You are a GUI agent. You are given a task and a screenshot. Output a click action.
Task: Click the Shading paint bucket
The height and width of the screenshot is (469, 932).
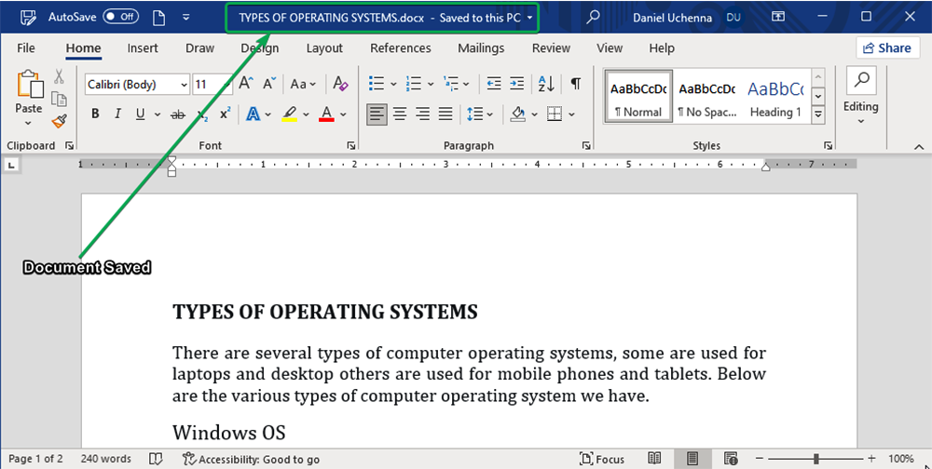point(518,114)
